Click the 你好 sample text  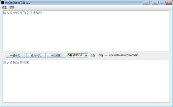pos(101,55)
